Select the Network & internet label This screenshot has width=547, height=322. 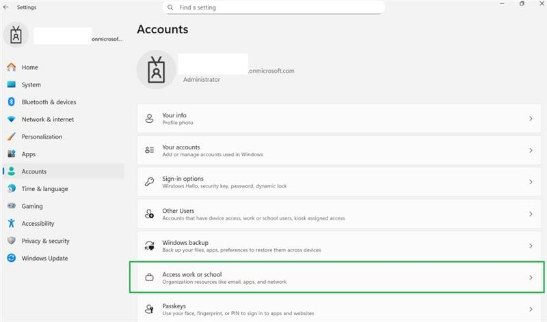[x=48, y=119]
